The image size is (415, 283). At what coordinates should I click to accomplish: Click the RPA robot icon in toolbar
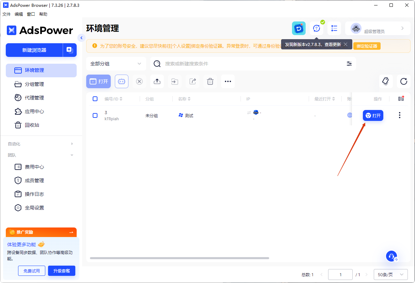(x=122, y=81)
